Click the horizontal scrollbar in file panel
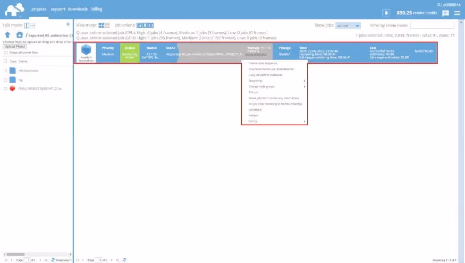The height and width of the screenshot is (263, 465). pyautogui.click(x=15, y=255)
